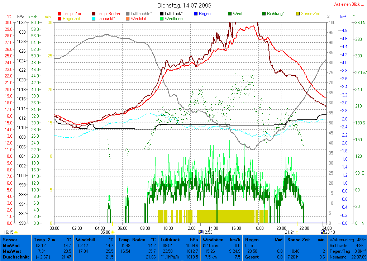Click the dark red Temp. Boden legend swatch
Image resolution: width=367 pixels, height=261 pixels.
point(94,14)
